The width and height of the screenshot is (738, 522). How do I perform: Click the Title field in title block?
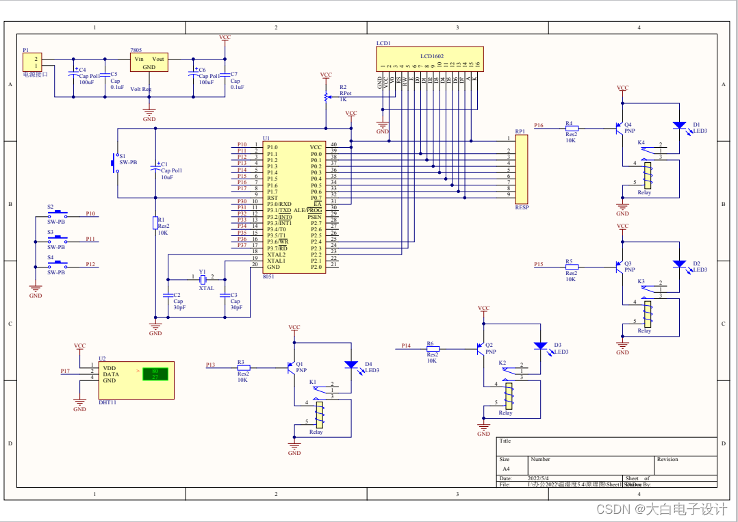tap(607, 447)
